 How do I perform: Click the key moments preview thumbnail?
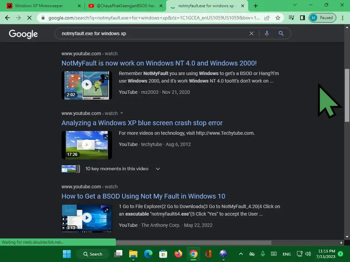[70, 169]
